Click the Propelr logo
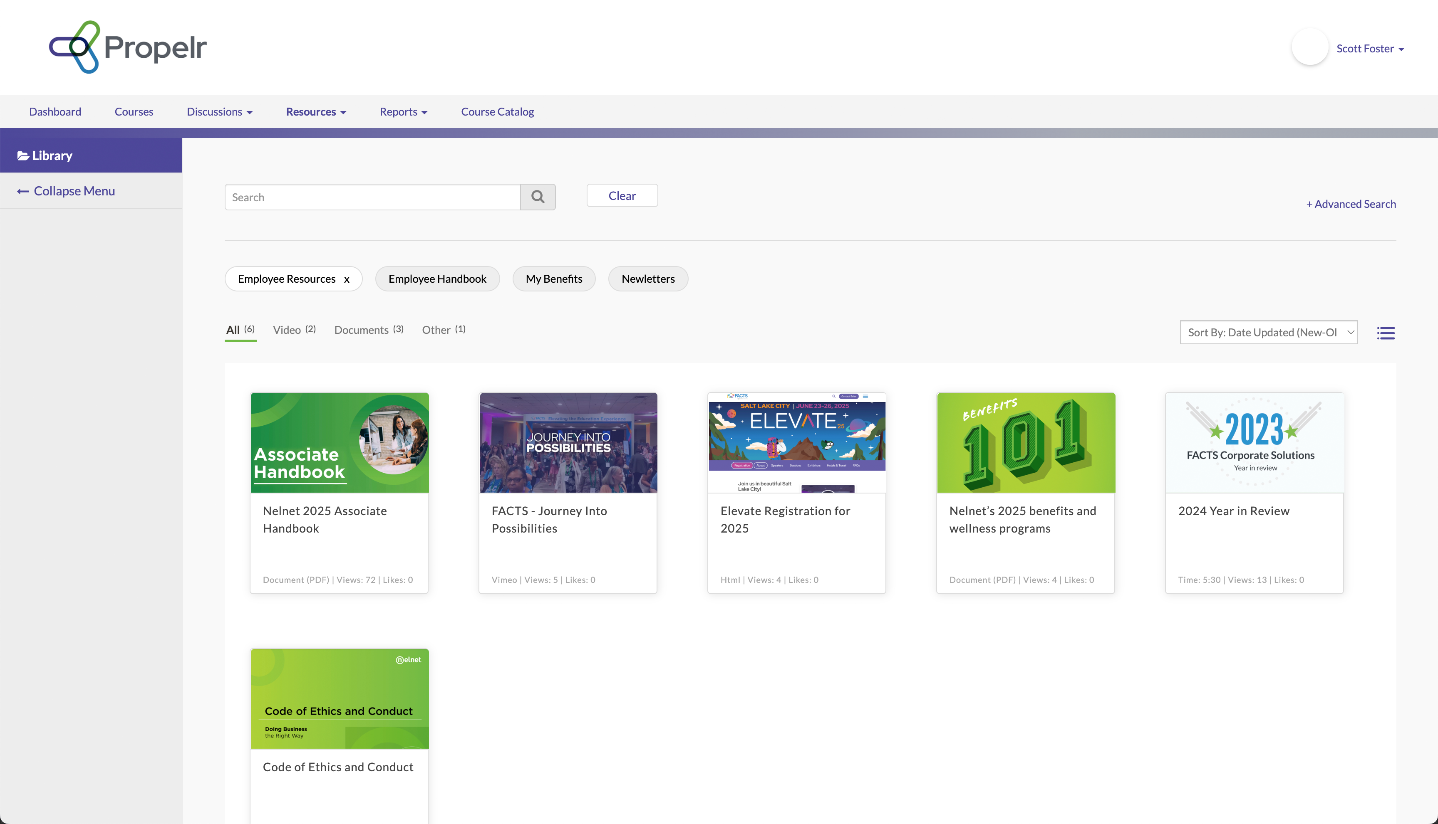 (x=127, y=47)
